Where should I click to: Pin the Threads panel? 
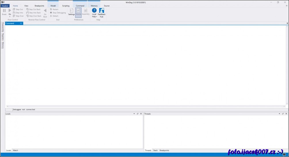click(x=283, y=114)
